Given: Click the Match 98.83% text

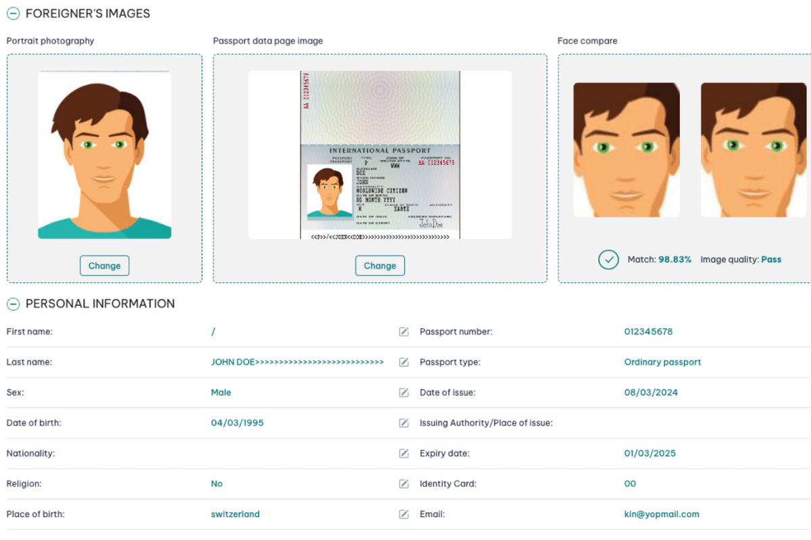Looking at the screenshot, I should [660, 259].
